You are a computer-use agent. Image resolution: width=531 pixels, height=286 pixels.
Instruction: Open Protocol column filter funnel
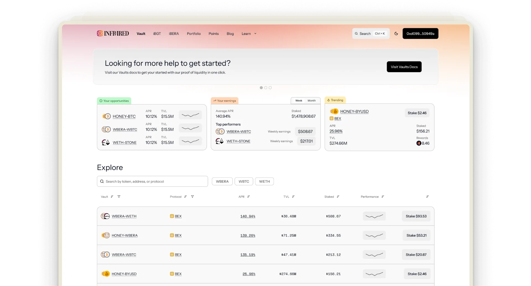click(192, 197)
